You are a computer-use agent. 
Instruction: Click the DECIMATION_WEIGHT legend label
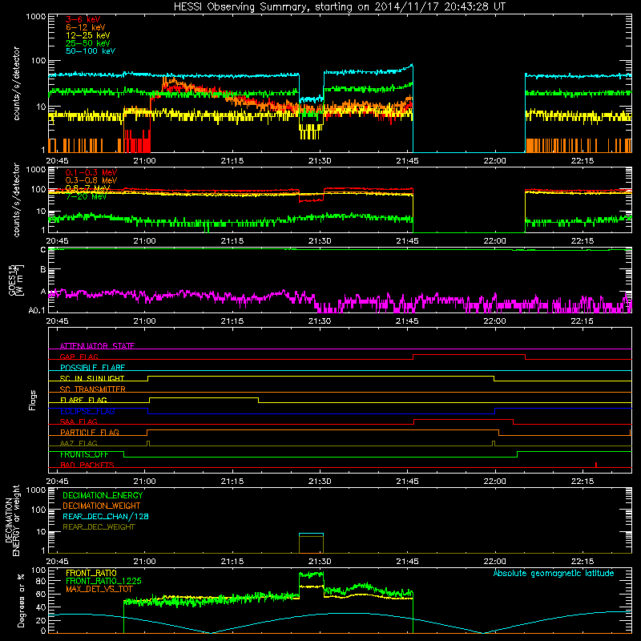[102, 506]
